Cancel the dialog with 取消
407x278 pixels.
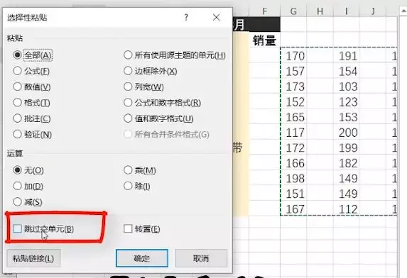tap(201, 258)
